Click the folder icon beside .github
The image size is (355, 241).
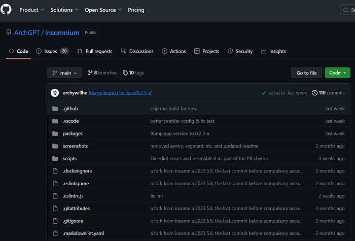pos(55,109)
